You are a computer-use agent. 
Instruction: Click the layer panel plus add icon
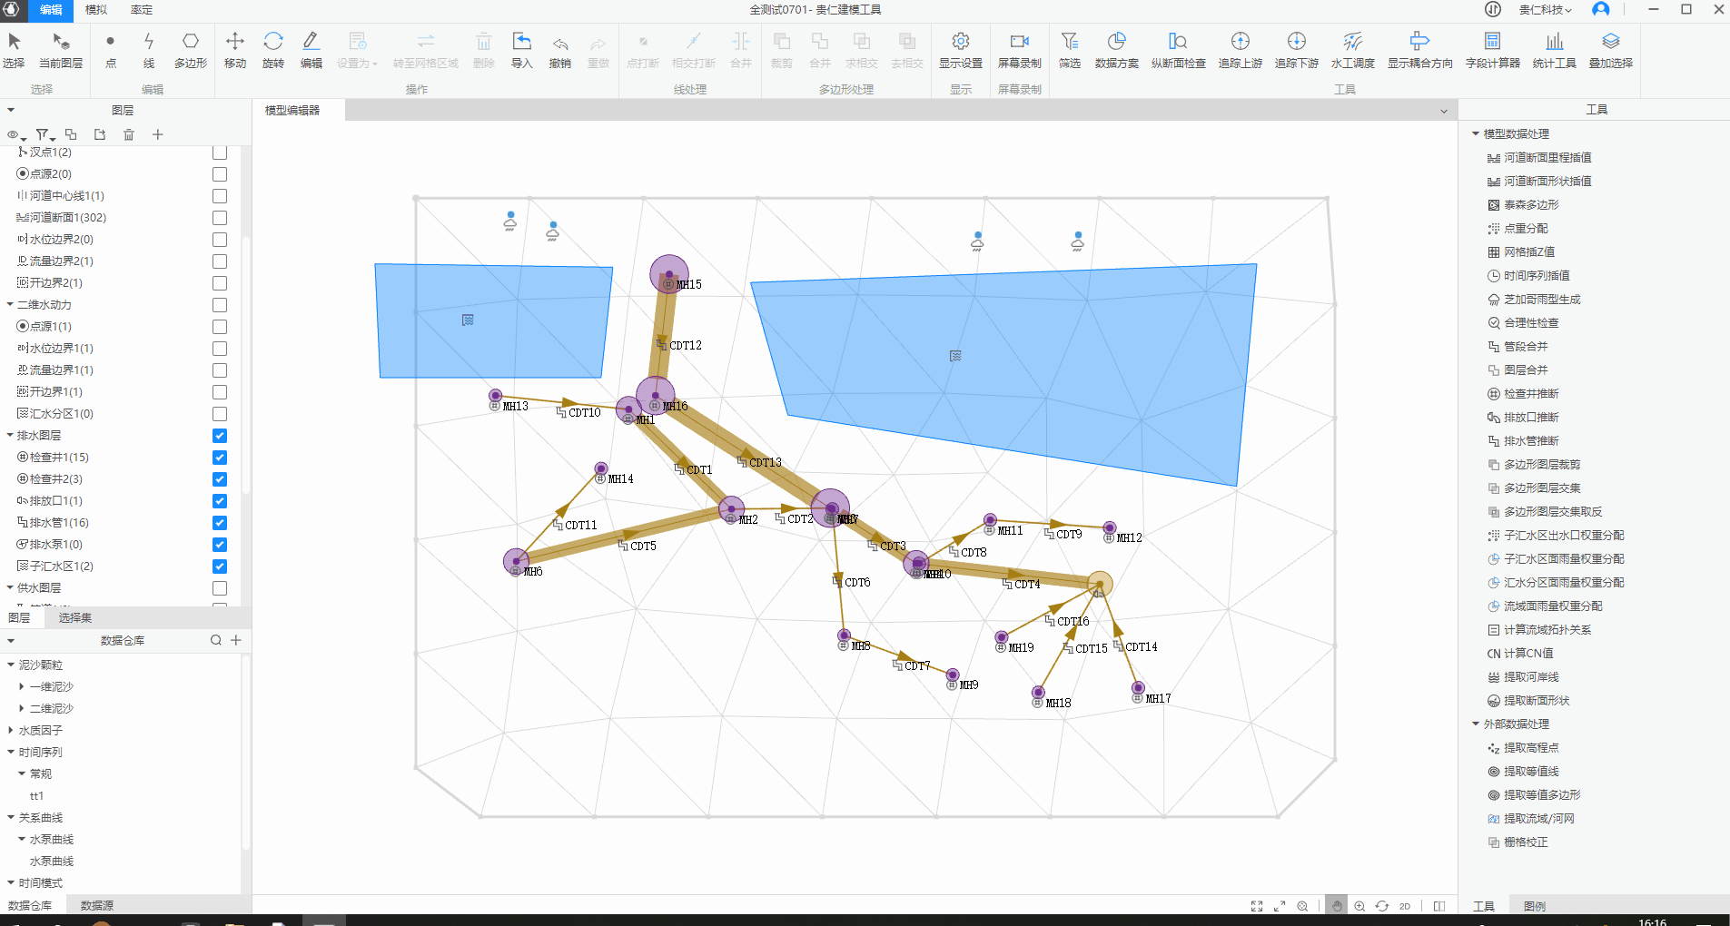click(x=158, y=134)
